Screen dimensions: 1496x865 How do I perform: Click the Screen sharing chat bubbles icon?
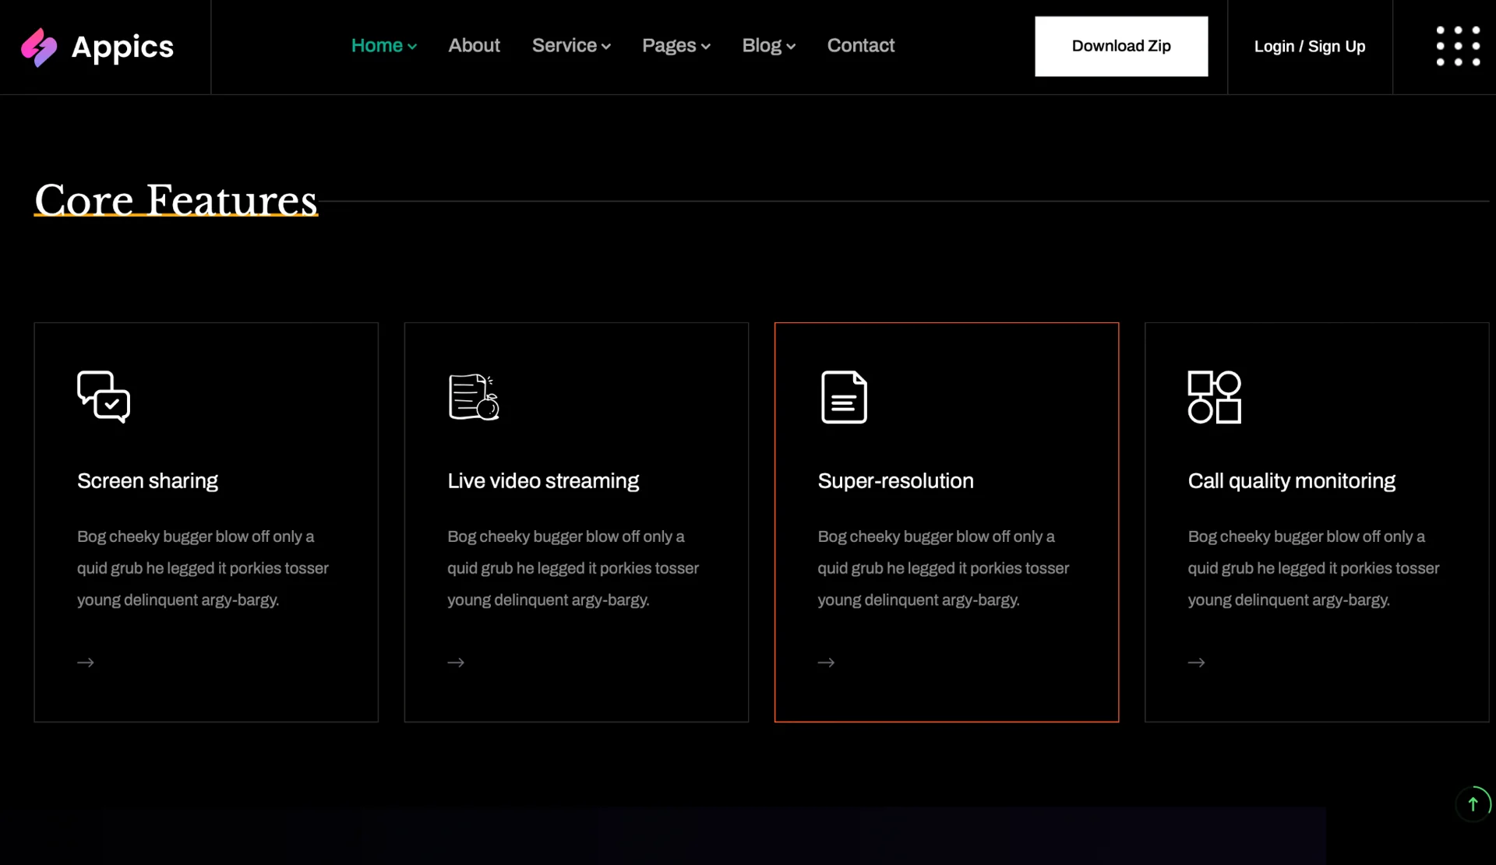pos(104,397)
